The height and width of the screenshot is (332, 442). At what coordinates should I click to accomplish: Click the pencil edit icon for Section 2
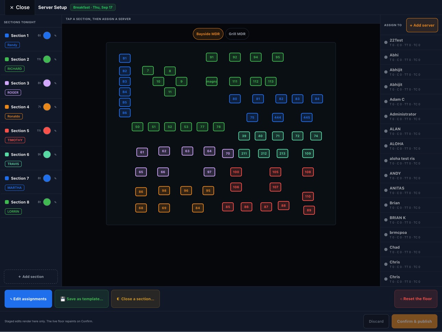pos(56,59)
